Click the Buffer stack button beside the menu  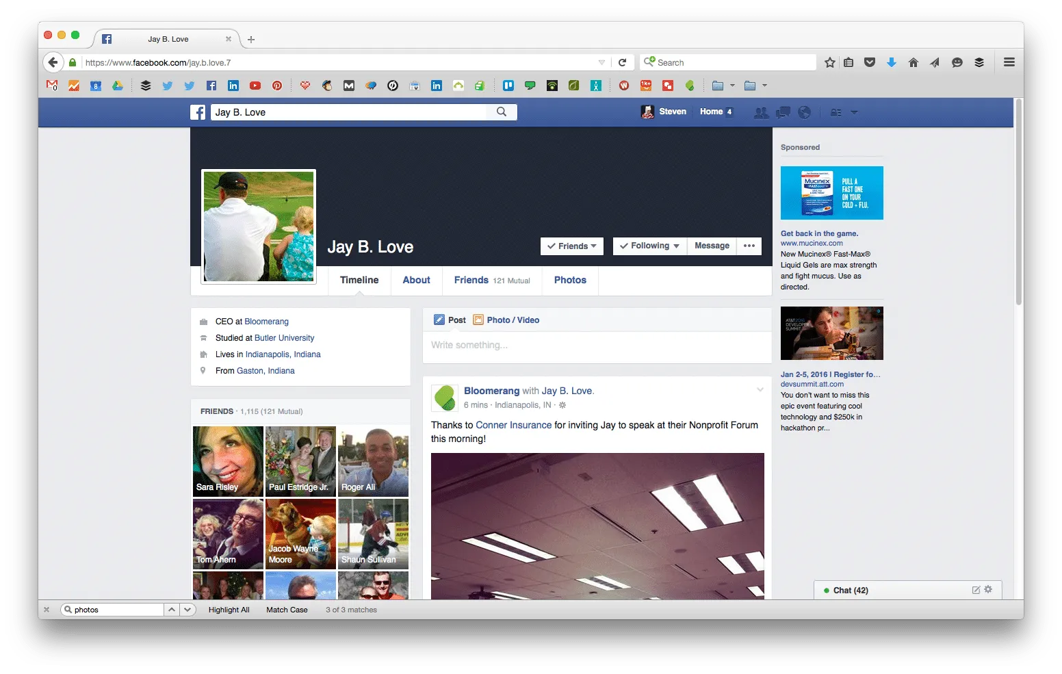(979, 62)
